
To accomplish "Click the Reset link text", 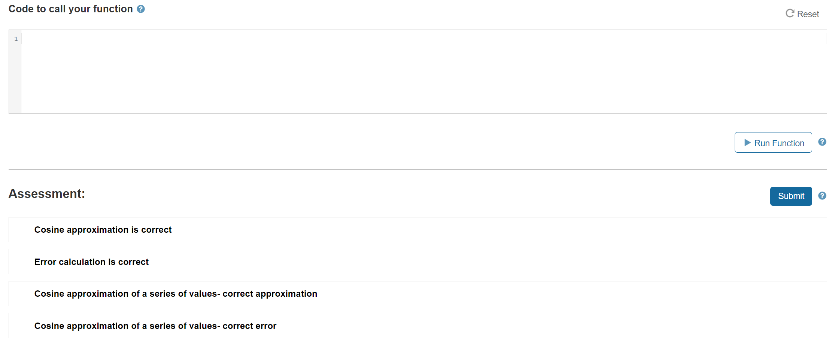I will point(809,14).
